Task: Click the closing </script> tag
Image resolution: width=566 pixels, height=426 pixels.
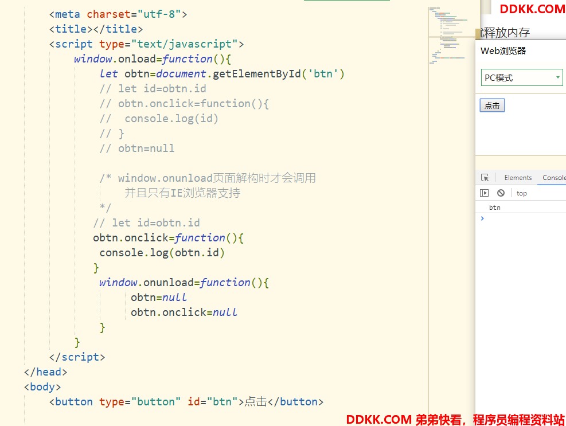Action: coord(77,357)
